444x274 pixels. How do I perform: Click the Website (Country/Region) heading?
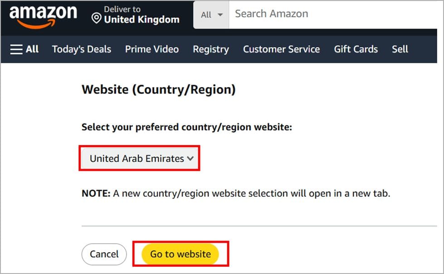click(159, 90)
